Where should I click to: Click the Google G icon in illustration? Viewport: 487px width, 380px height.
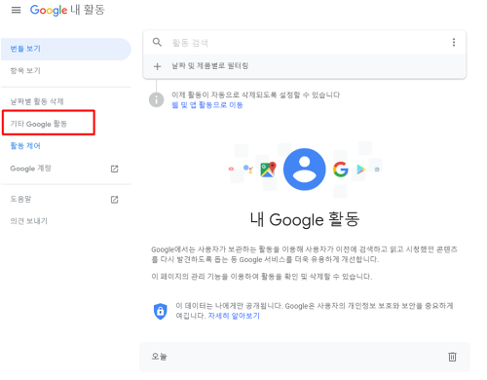click(x=341, y=170)
